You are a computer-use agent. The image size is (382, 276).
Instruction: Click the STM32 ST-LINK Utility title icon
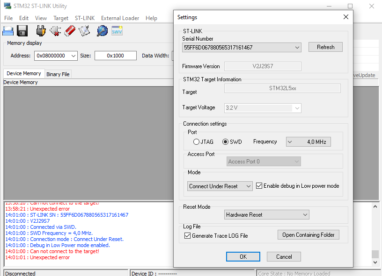pyautogui.click(x=7, y=6)
